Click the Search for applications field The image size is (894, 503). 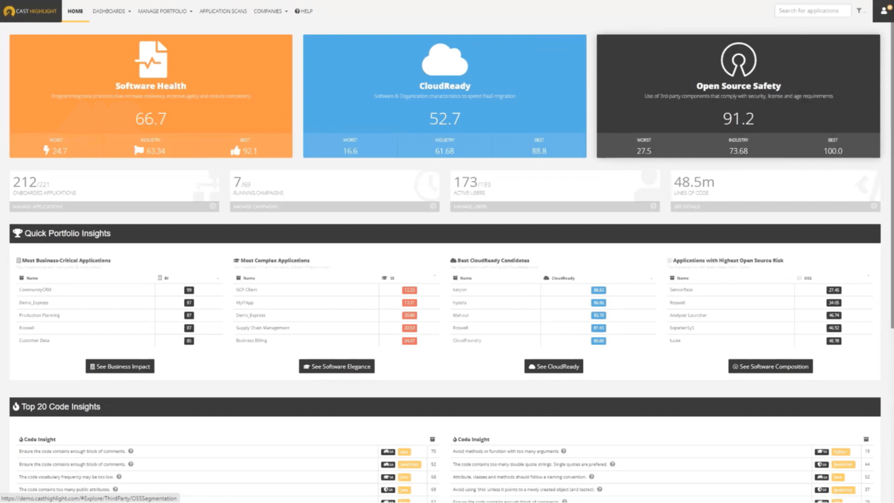click(x=812, y=10)
